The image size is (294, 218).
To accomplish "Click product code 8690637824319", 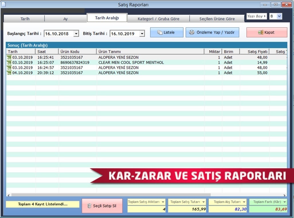I will pos(75,63).
